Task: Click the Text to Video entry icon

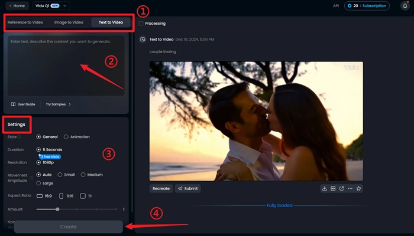Action: pyautogui.click(x=143, y=40)
